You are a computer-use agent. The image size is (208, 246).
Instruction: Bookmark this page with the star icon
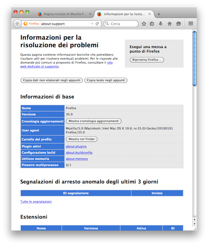[144, 24]
